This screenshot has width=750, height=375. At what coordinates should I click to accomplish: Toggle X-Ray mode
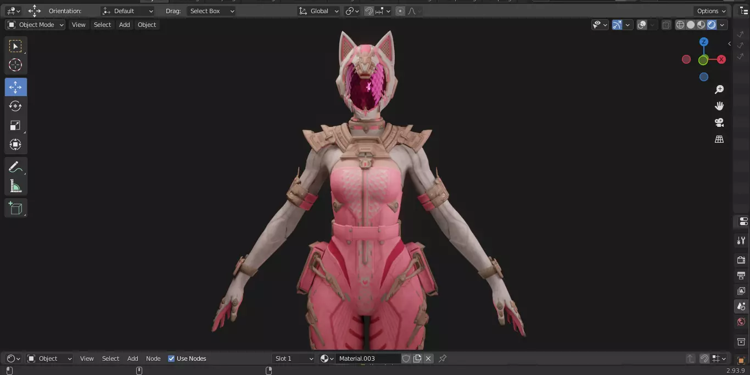click(x=666, y=25)
